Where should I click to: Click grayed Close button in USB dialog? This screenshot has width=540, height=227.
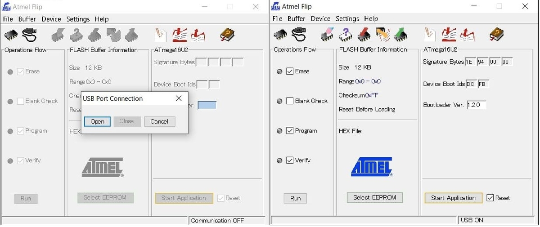127,121
